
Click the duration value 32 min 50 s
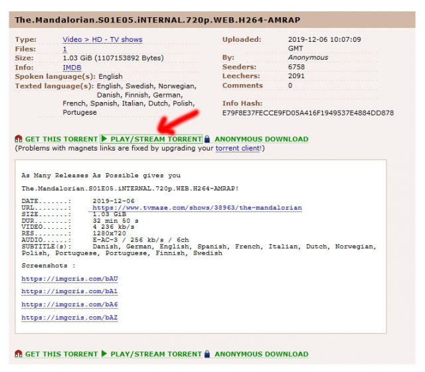pyautogui.click(x=116, y=221)
